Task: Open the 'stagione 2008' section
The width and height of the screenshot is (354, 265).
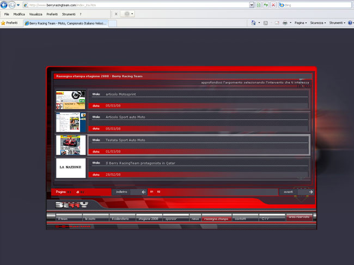Action: (149, 218)
